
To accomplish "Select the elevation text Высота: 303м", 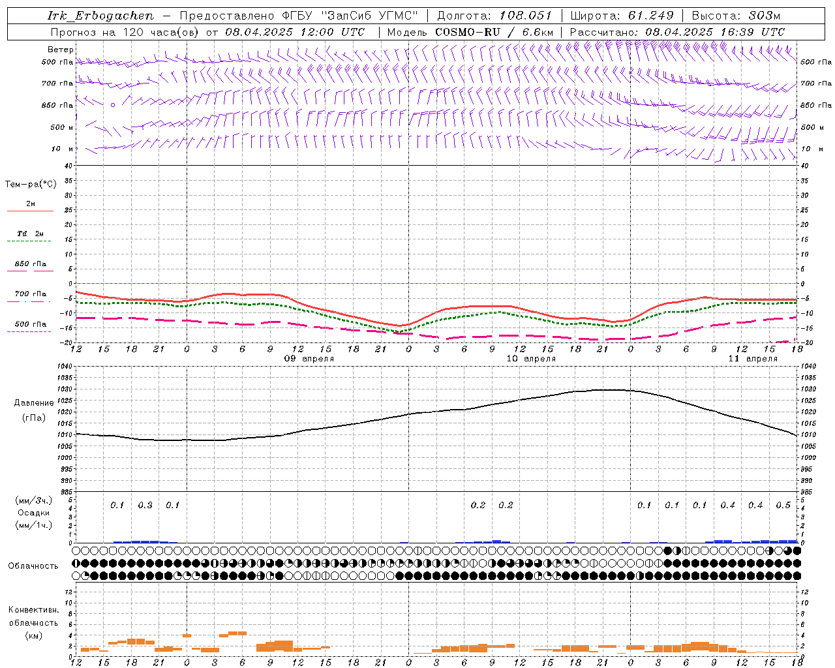I will 736,16.
